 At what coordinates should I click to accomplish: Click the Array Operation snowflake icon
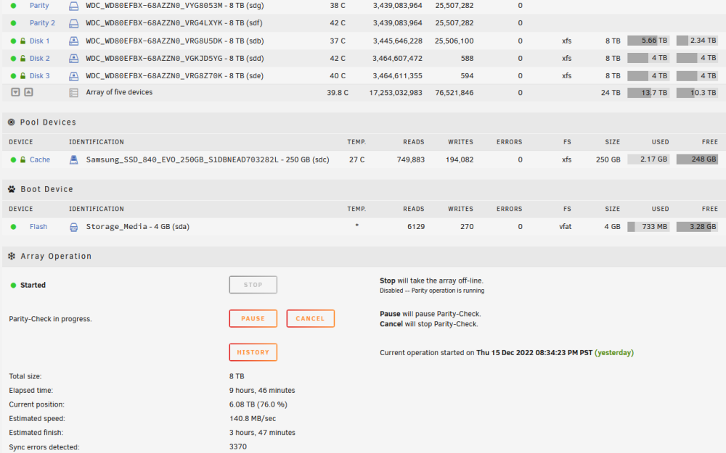(x=12, y=257)
